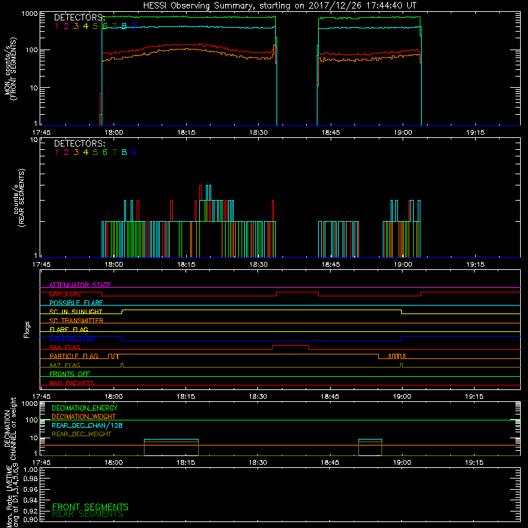Pick the BAD_PACKETS flag label
528x528 pixels.
[72, 383]
